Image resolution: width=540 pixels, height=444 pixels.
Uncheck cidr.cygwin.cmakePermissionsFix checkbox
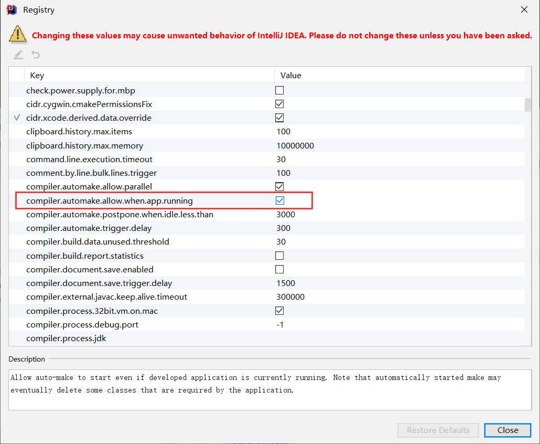279,104
